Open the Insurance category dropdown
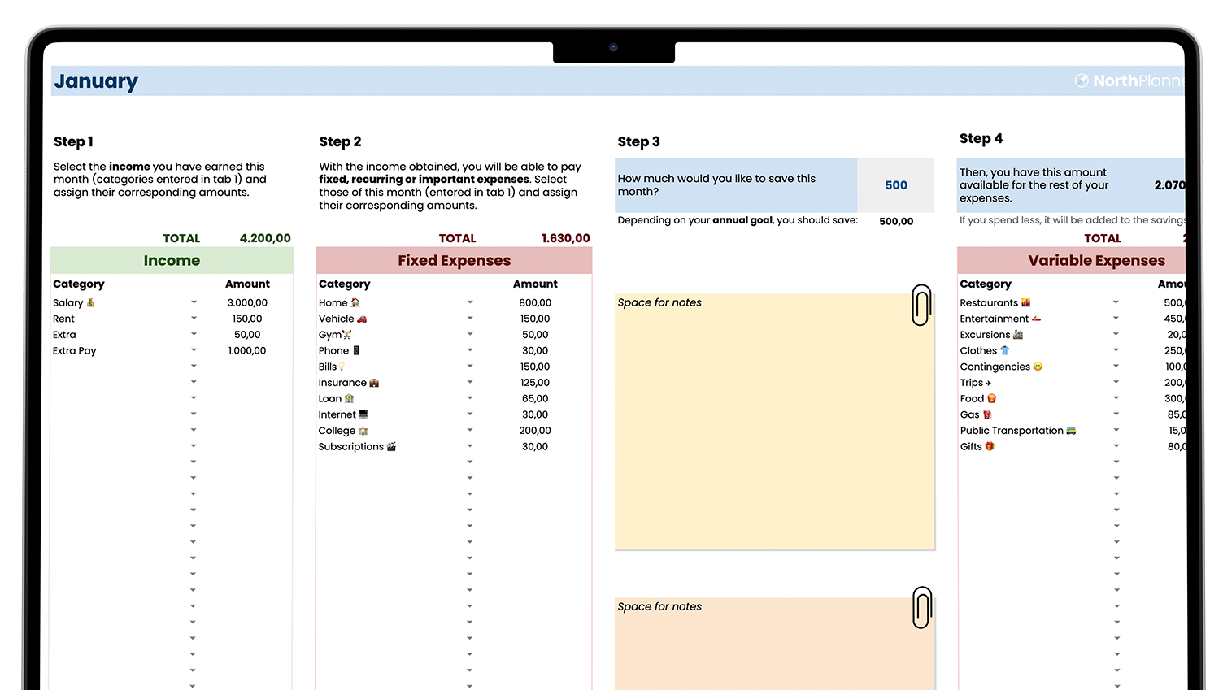1223x690 pixels. point(470,382)
